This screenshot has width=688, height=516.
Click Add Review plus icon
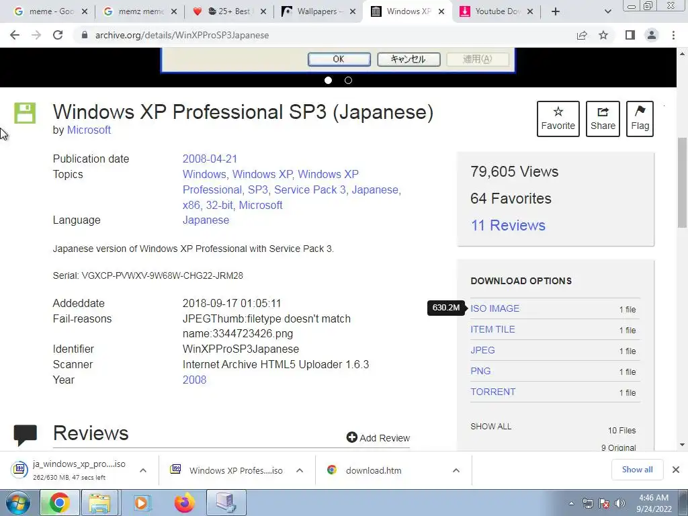[351, 437]
